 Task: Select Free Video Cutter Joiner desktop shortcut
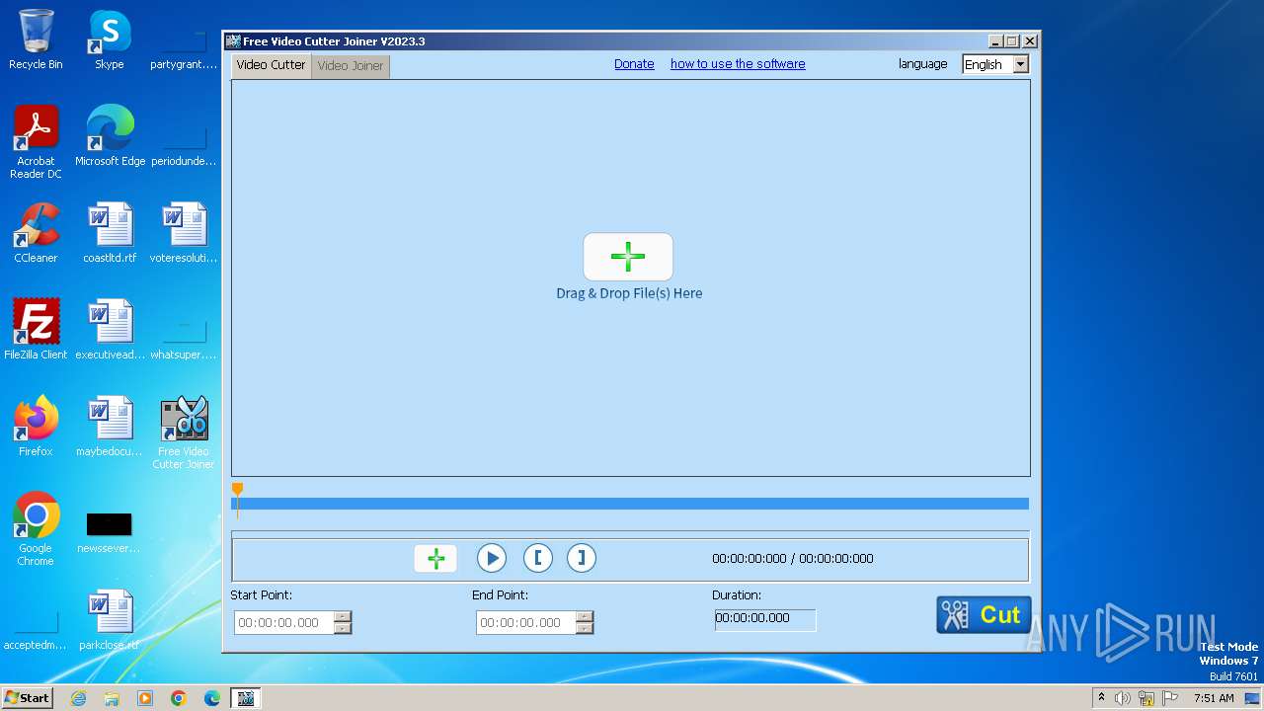click(184, 434)
